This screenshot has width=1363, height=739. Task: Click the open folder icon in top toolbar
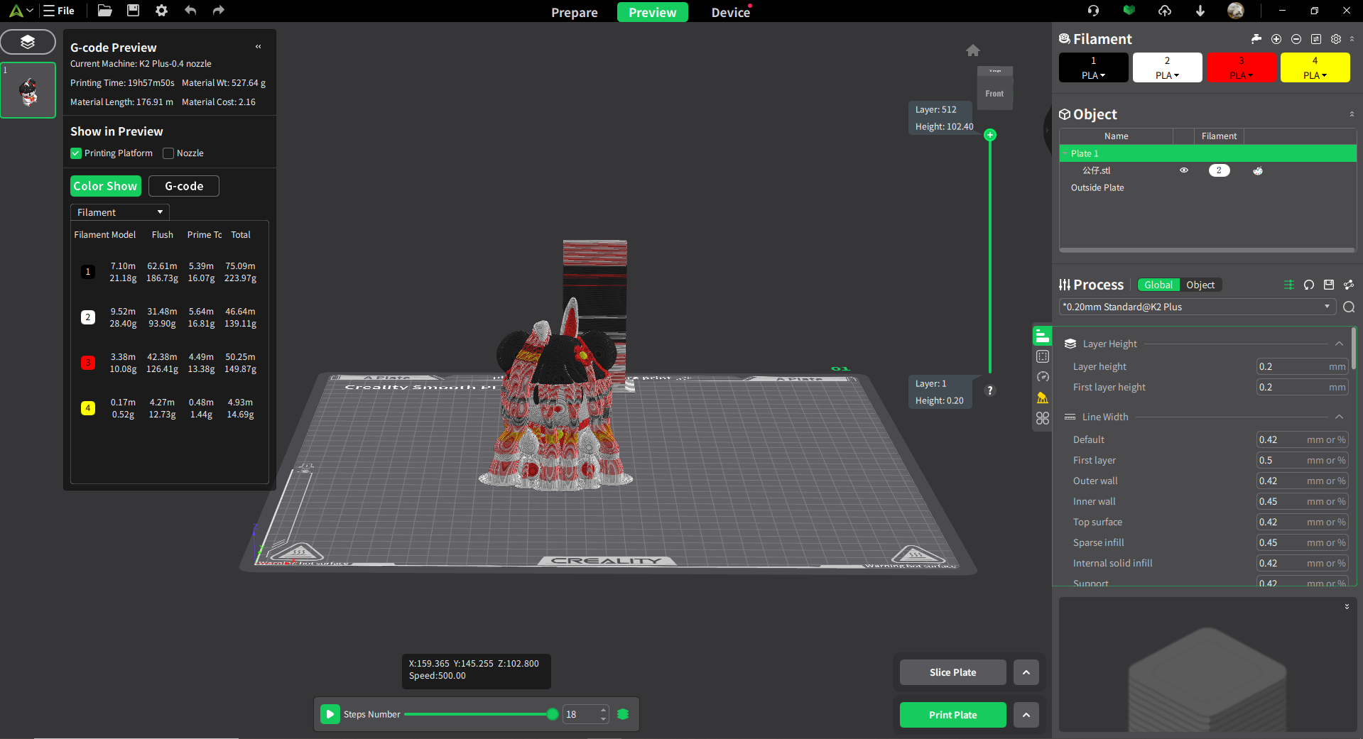coord(105,11)
